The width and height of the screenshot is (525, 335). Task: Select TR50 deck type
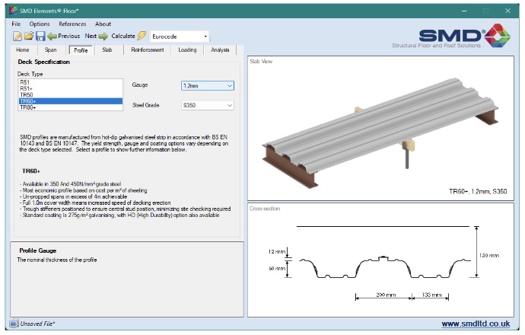[x=70, y=95]
